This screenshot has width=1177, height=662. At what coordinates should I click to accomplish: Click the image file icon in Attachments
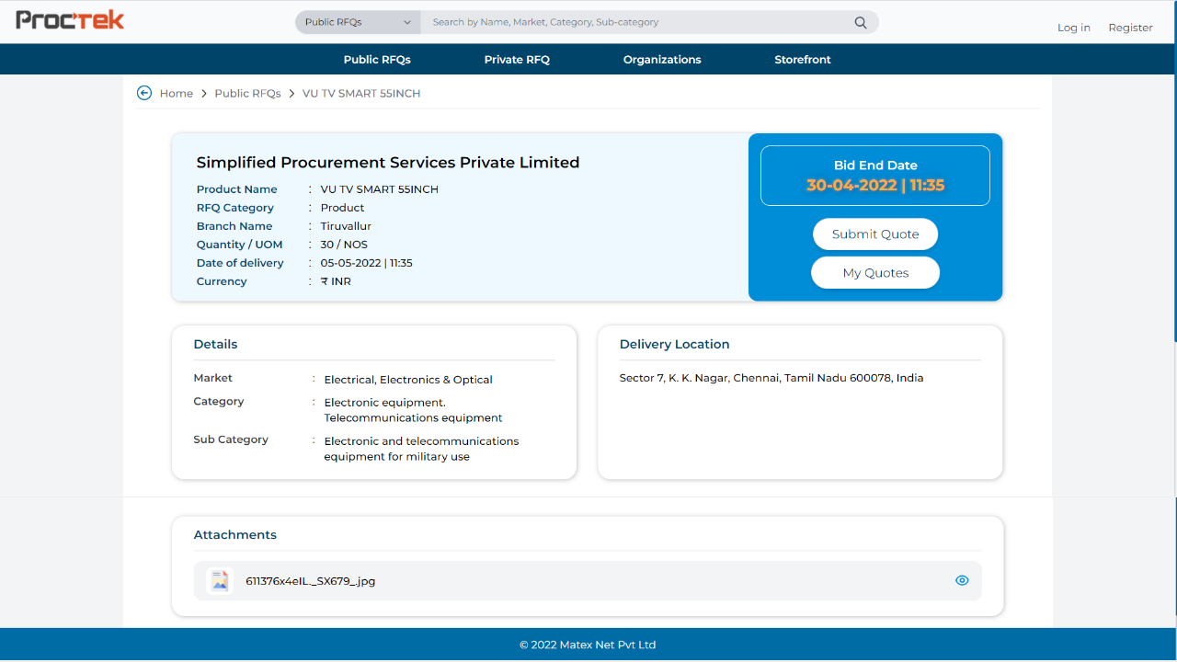[x=220, y=581]
